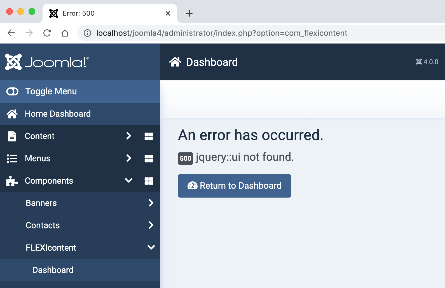
Task: Select the Components menu item
Action: (x=49, y=181)
